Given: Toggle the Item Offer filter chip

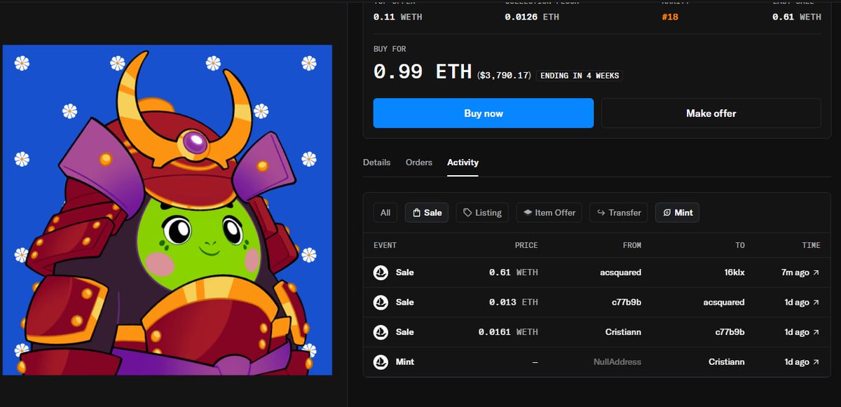Looking at the screenshot, I should [549, 212].
